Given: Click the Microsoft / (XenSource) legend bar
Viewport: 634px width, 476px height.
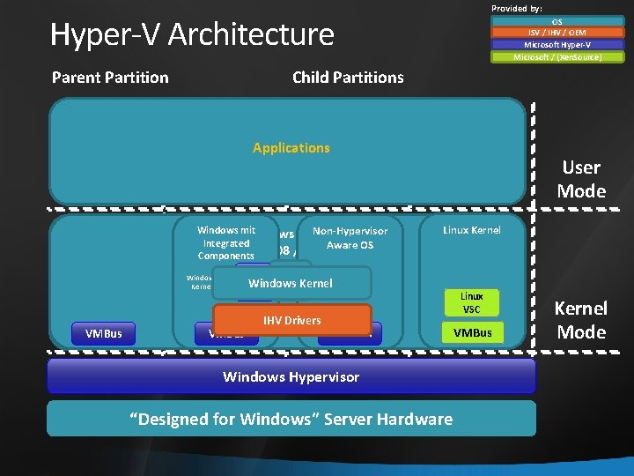Looking at the screenshot, I should 557,57.
